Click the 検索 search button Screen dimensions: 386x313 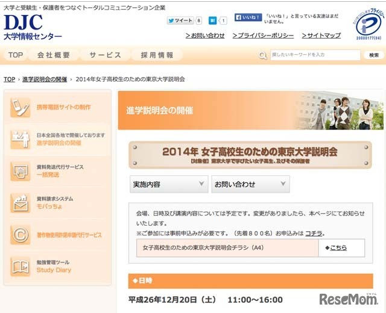[374, 55]
